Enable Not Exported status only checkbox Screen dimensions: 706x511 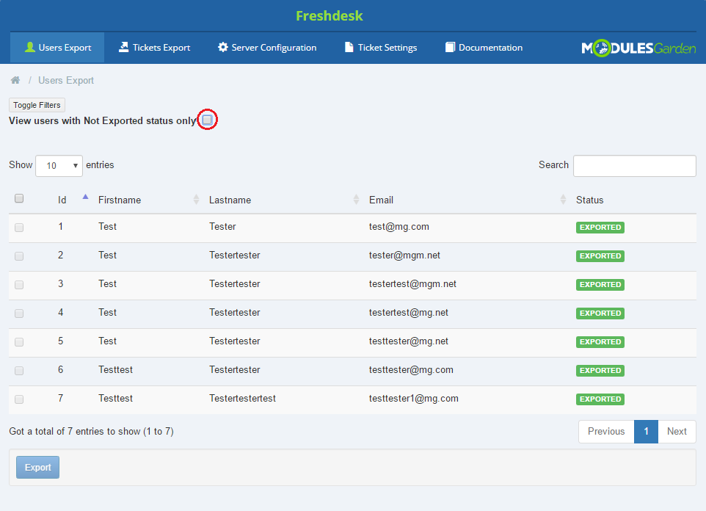(x=207, y=120)
